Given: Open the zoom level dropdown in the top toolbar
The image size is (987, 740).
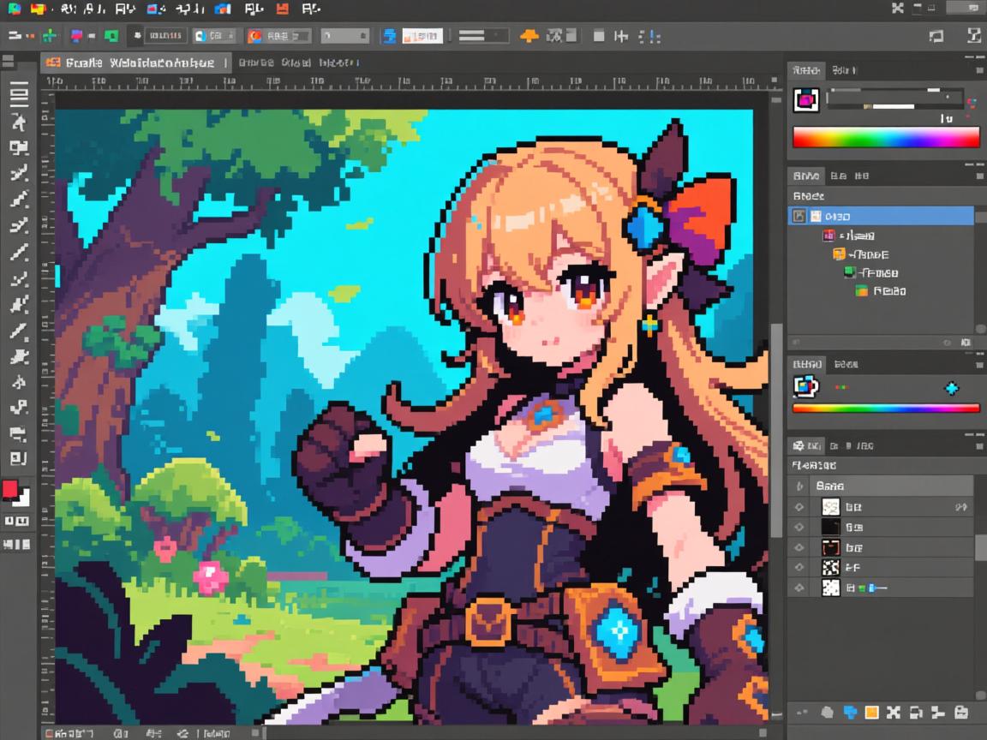Looking at the screenshot, I should [344, 35].
